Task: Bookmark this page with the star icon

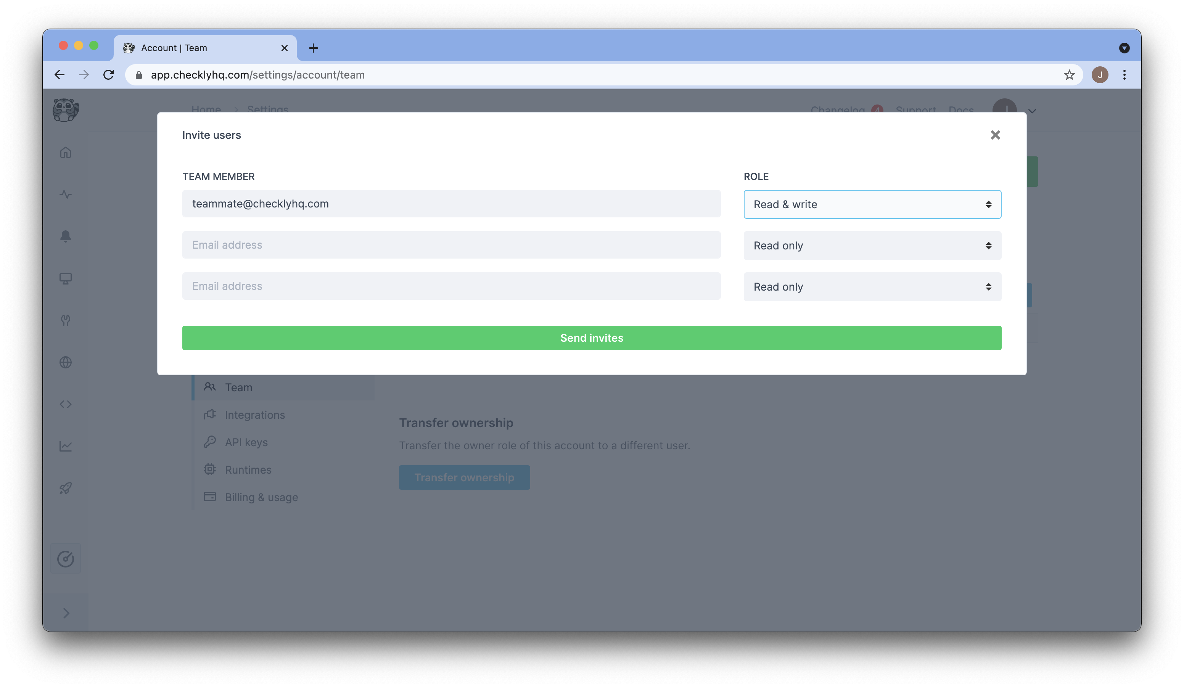Action: coord(1069,75)
